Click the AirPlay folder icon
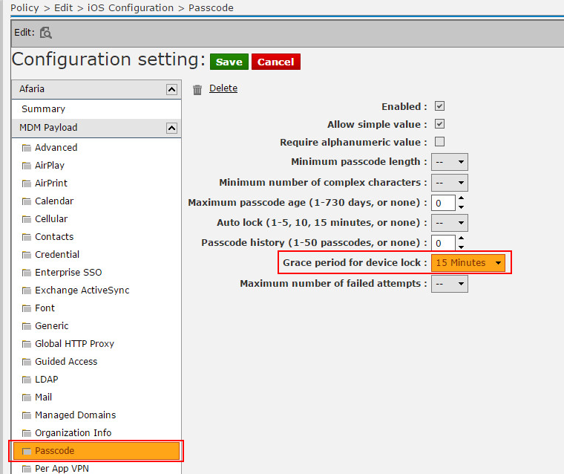 tap(26, 166)
